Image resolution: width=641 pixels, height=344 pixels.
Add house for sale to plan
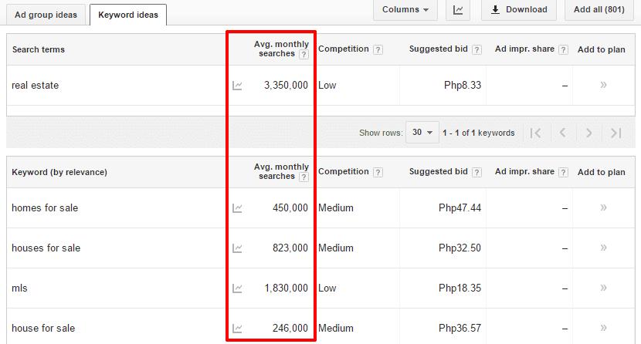click(x=603, y=328)
